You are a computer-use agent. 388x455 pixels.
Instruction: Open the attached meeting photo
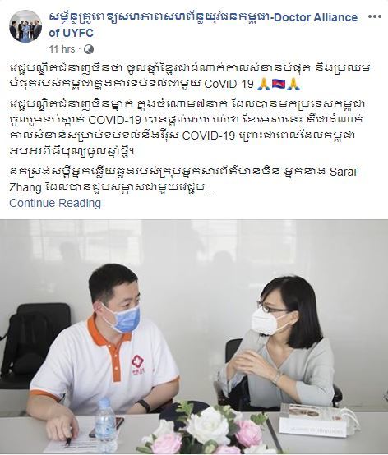coord(194,337)
